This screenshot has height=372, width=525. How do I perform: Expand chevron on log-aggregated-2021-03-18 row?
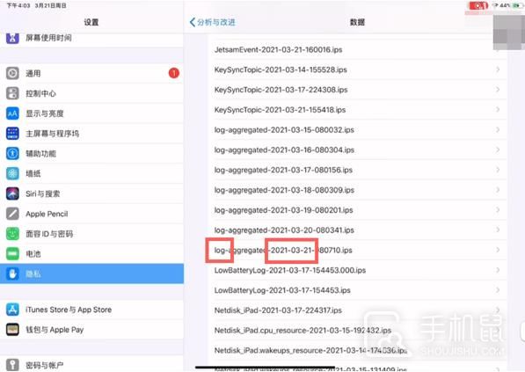[498, 190]
